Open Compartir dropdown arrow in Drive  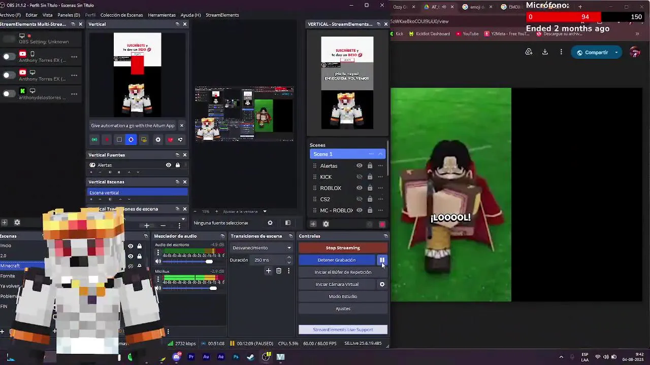tap(616, 52)
